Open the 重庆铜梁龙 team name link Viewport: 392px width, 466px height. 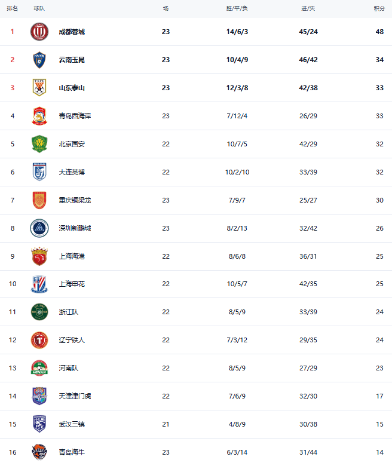tap(75, 200)
